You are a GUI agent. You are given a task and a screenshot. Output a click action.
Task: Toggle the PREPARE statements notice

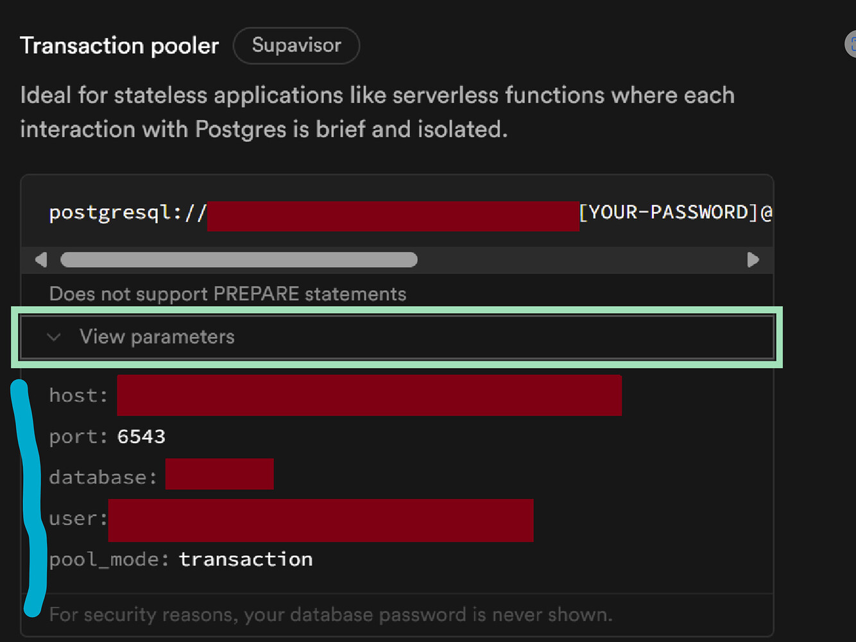pos(227,293)
